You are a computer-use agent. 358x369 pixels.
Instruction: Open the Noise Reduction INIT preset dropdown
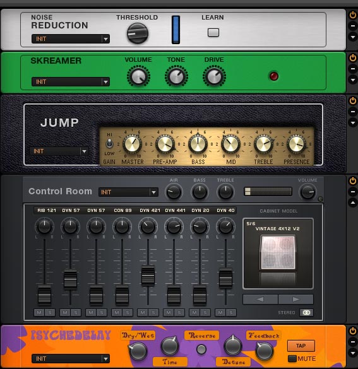click(x=71, y=39)
